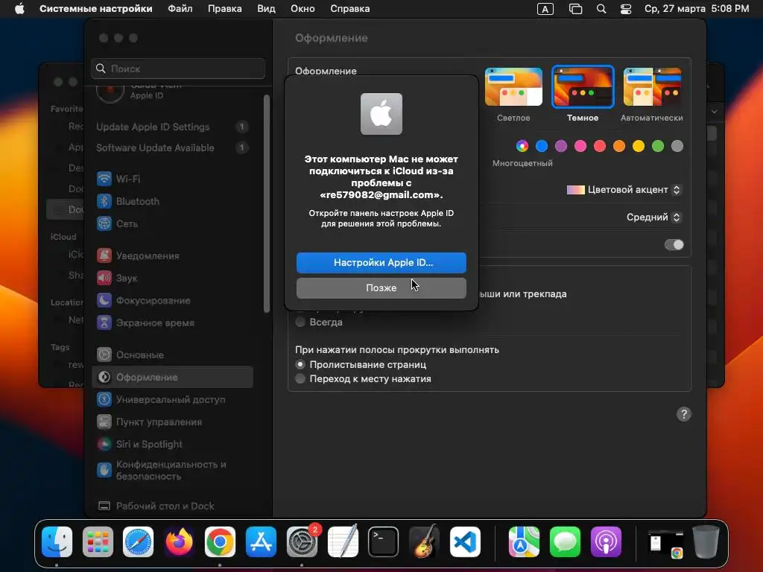Click the keyboard input source indicator

point(545,9)
